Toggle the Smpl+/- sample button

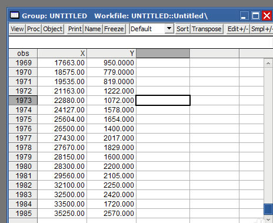click(x=262, y=29)
